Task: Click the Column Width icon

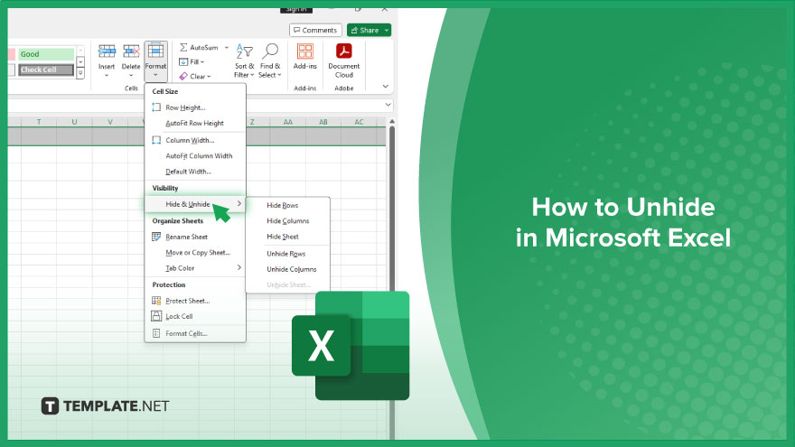Action: pyautogui.click(x=156, y=140)
